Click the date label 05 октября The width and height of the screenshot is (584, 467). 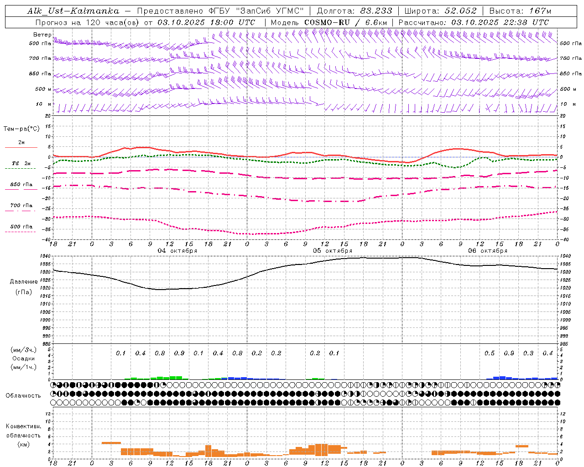pyautogui.click(x=333, y=251)
